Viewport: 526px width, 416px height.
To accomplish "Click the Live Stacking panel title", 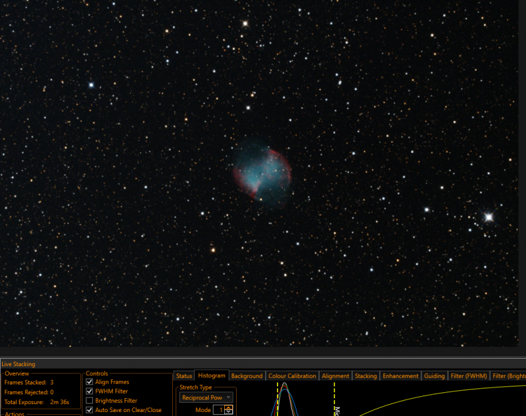I will coord(18,364).
